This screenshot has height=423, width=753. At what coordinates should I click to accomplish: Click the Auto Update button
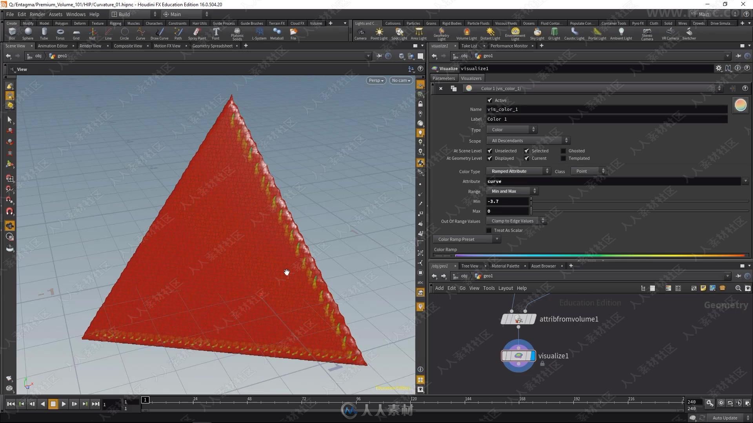[x=725, y=418]
